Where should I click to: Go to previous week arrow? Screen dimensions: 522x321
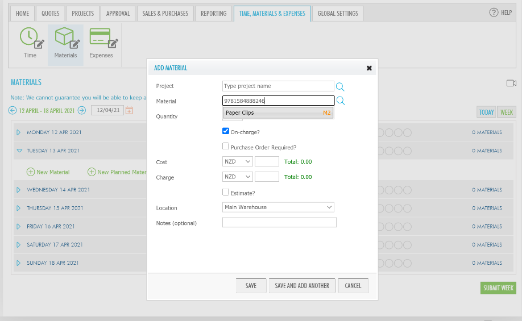(x=13, y=110)
